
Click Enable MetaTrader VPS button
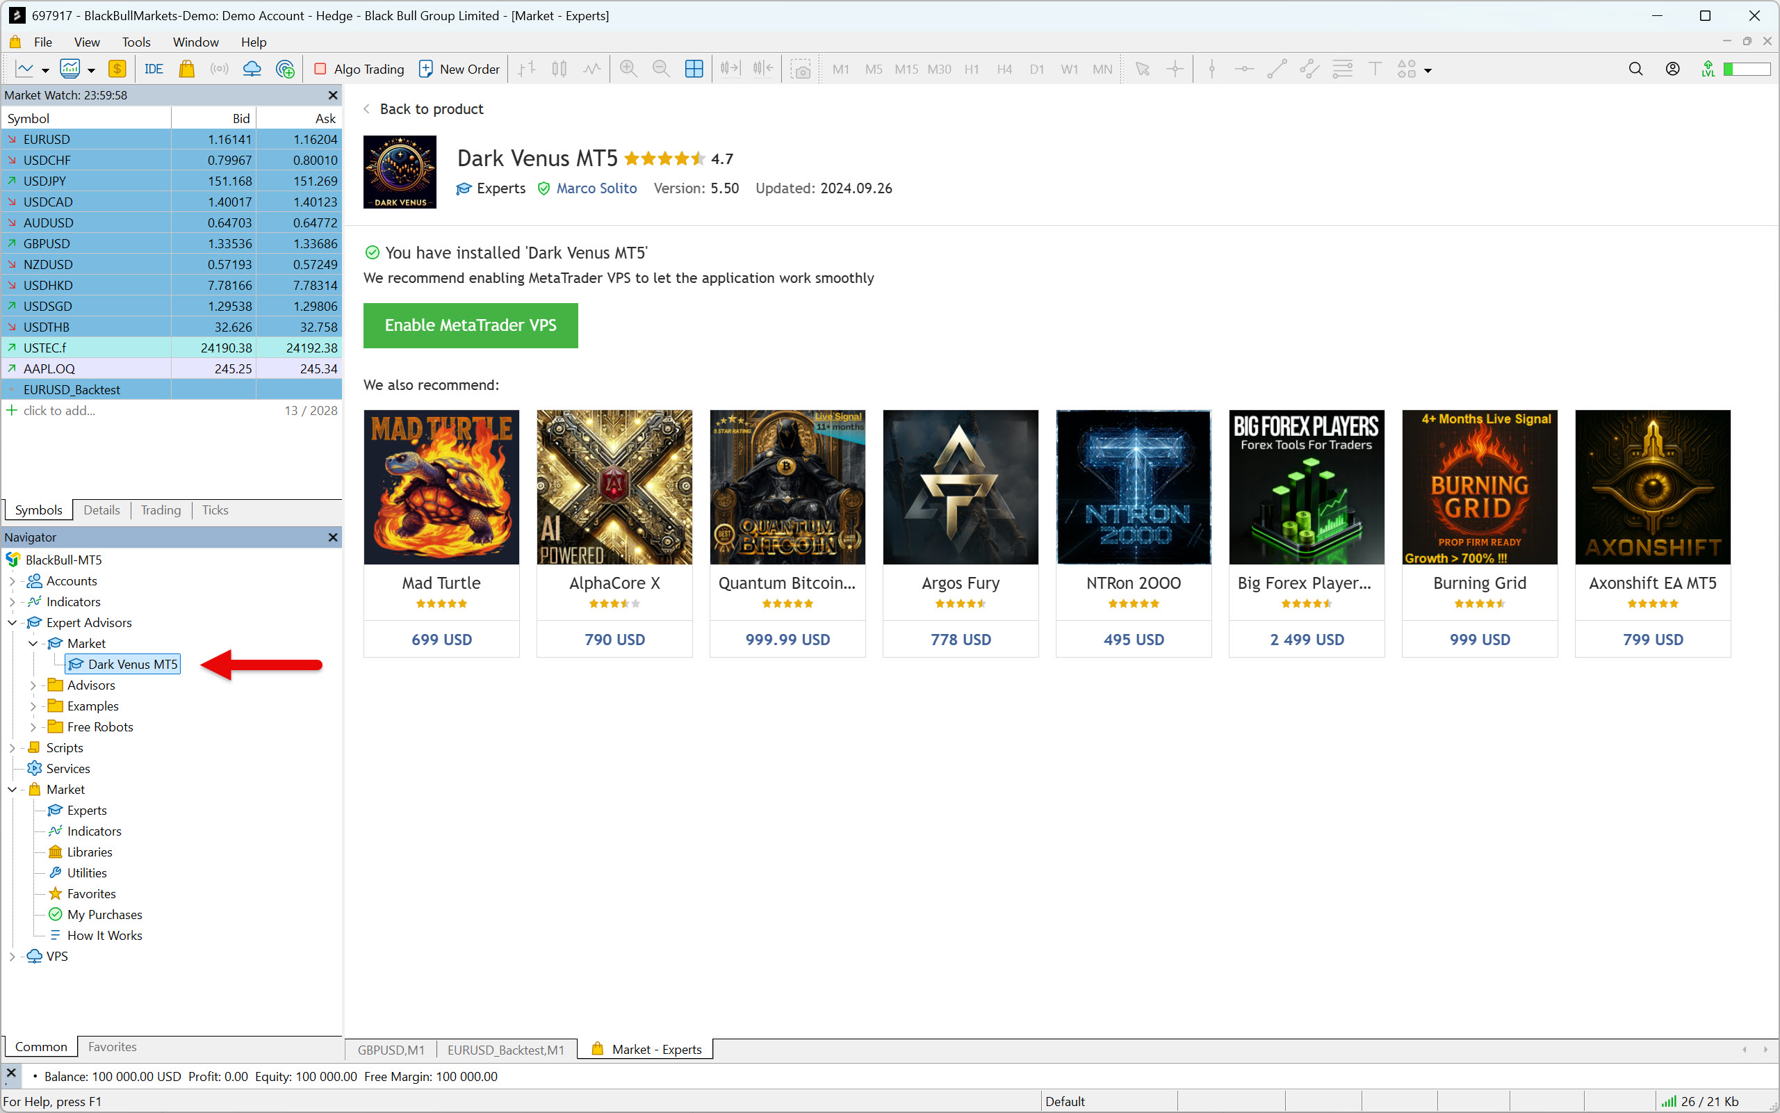point(471,325)
